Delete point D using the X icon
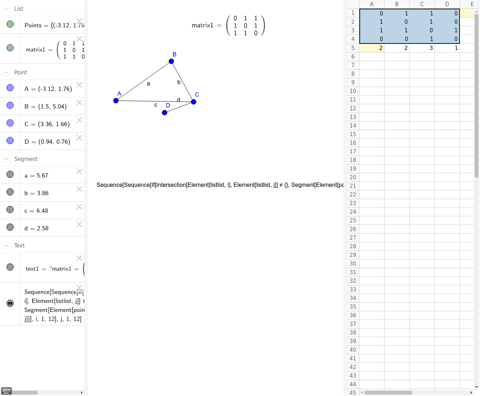Image resolution: width=480 pixels, height=396 pixels. pyautogui.click(x=79, y=138)
